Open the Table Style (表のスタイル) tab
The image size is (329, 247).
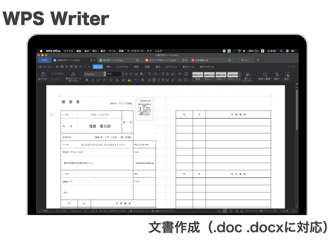[207, 67]
